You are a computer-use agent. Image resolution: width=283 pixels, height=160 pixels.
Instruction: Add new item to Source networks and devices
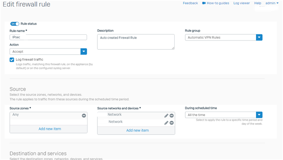[138, 130]
